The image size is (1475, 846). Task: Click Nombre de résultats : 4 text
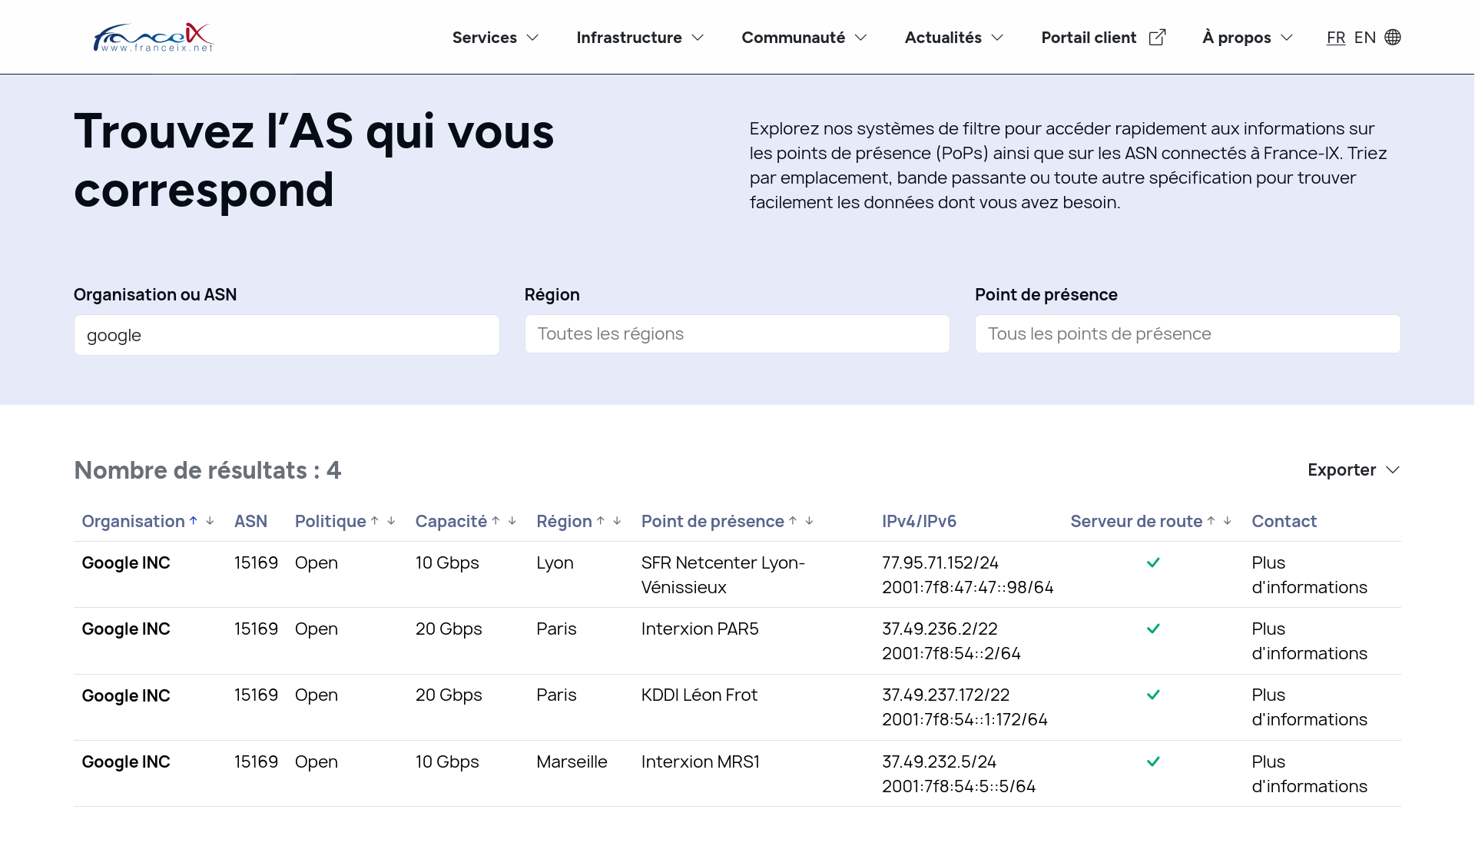pos(207,470)
